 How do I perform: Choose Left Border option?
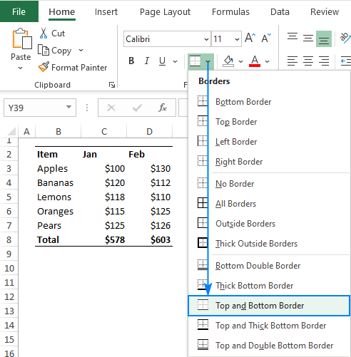(x=269, y=142)
